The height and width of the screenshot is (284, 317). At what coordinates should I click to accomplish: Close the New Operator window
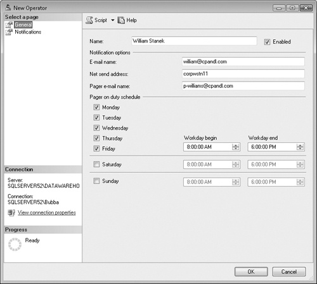click(x=306, y=8)
